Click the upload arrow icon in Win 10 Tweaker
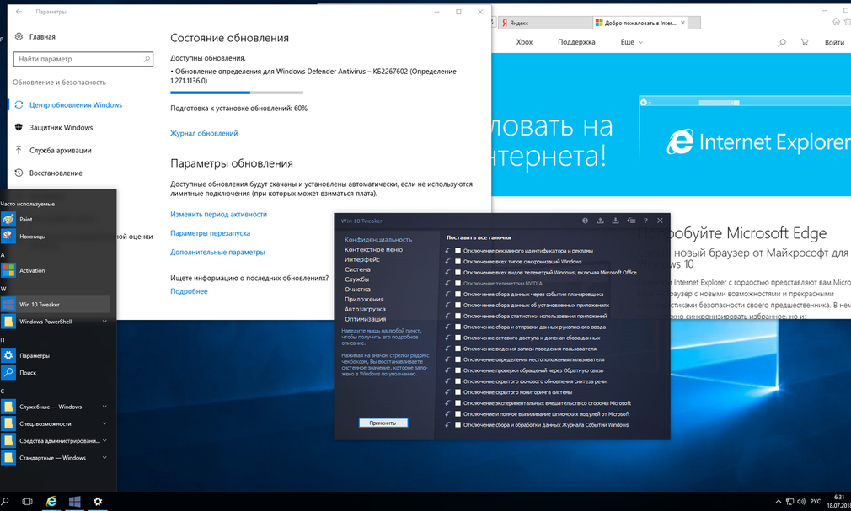851x511 pixels. (600, 221)
